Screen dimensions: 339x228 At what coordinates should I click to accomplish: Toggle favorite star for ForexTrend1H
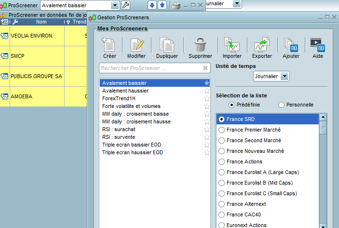tap(207, 98)
